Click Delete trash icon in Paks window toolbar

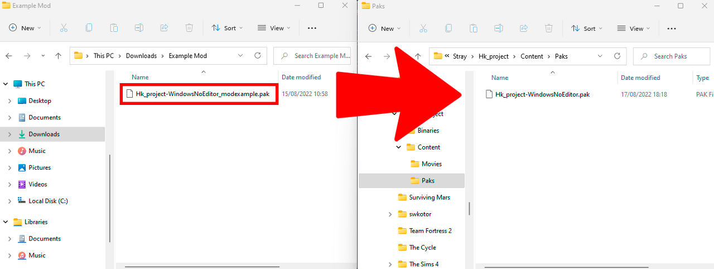tap(549, 28)
